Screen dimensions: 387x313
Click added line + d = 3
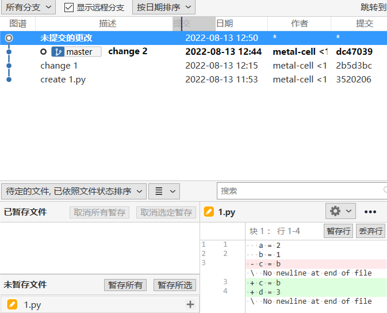click(x=316, y=292)
